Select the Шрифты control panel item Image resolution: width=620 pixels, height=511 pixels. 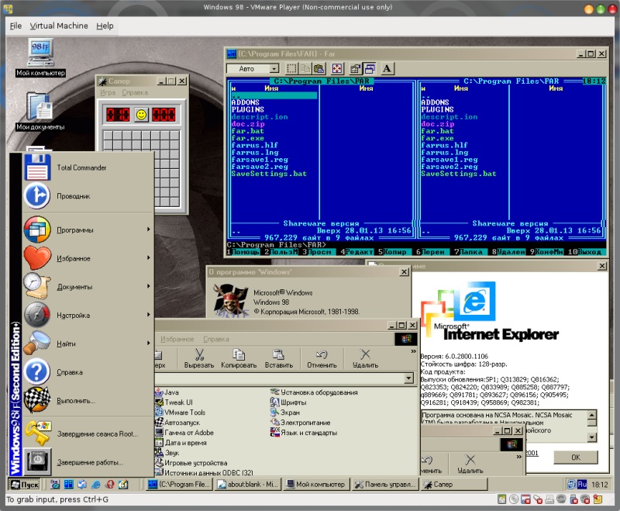[288, 402]
